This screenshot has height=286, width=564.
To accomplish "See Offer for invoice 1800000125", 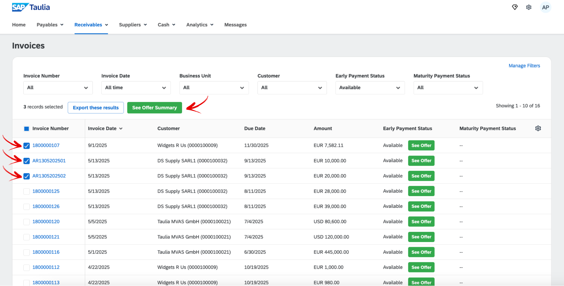I will tap(421, 191).
